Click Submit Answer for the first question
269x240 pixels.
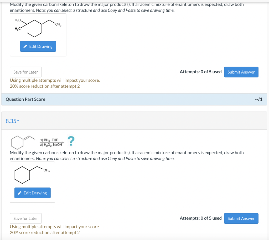(241, 72)
